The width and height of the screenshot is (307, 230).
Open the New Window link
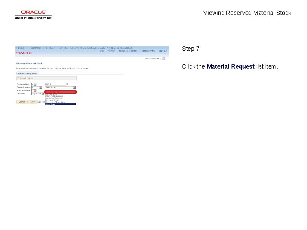pos(150,58)
